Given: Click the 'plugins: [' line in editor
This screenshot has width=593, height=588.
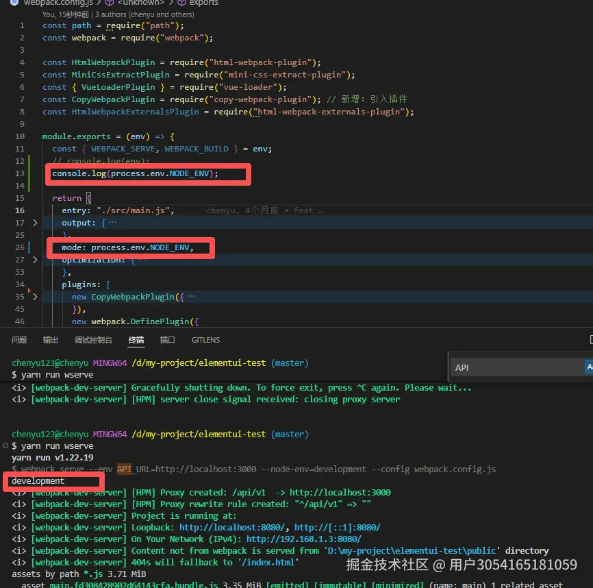Looking at the screenshot, I should 86,284.
